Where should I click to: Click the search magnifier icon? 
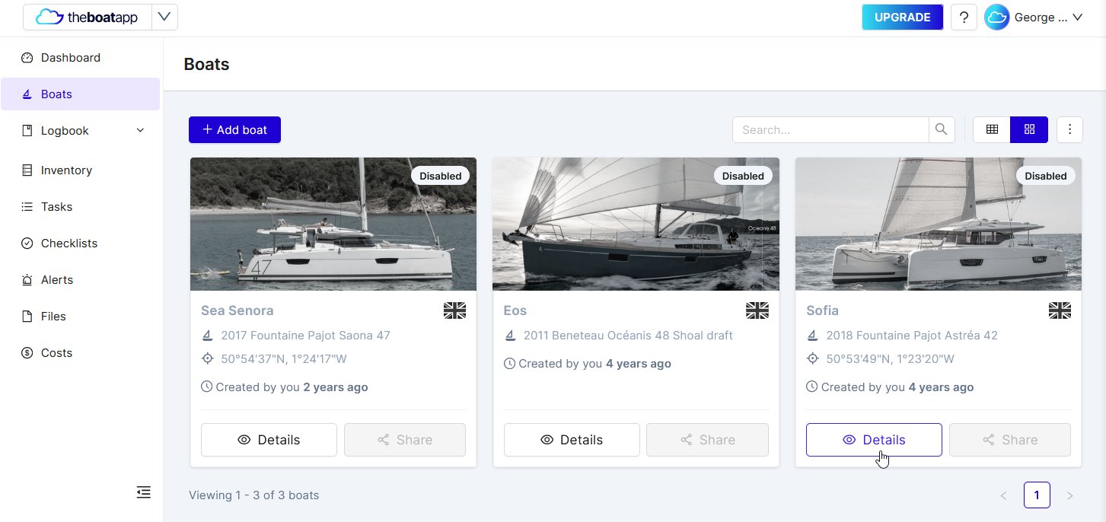[942, 129]
